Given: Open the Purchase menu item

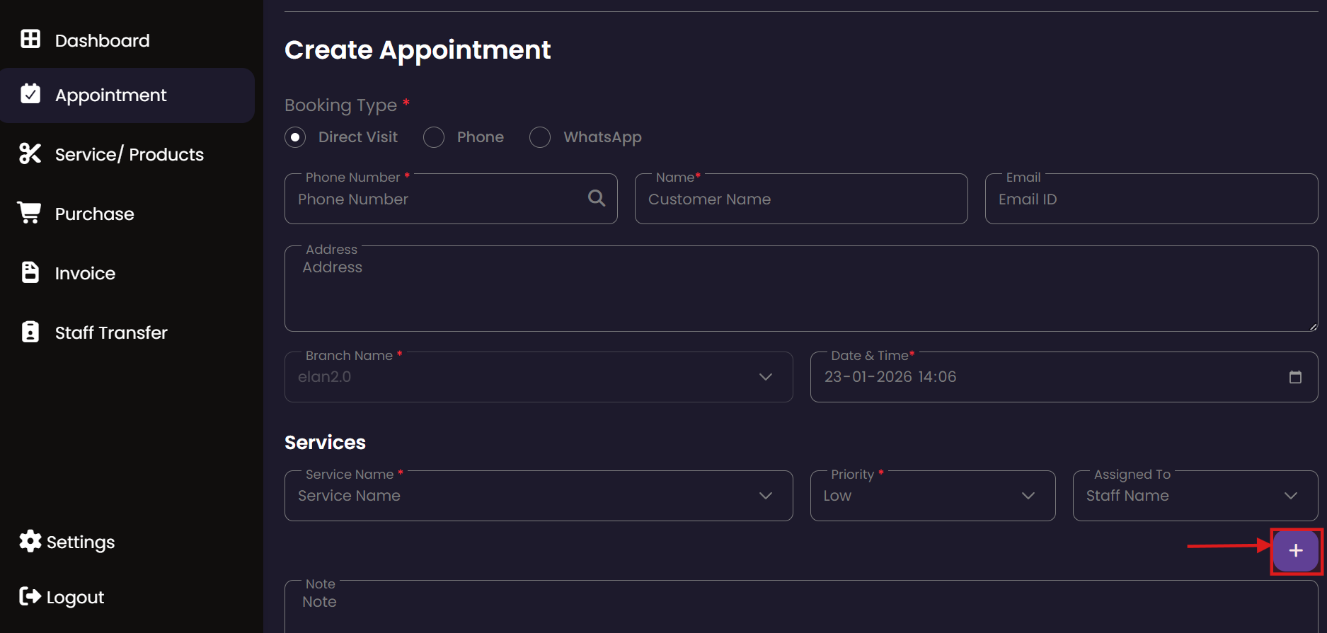Looking at the screenshot, I should point(94,214).
